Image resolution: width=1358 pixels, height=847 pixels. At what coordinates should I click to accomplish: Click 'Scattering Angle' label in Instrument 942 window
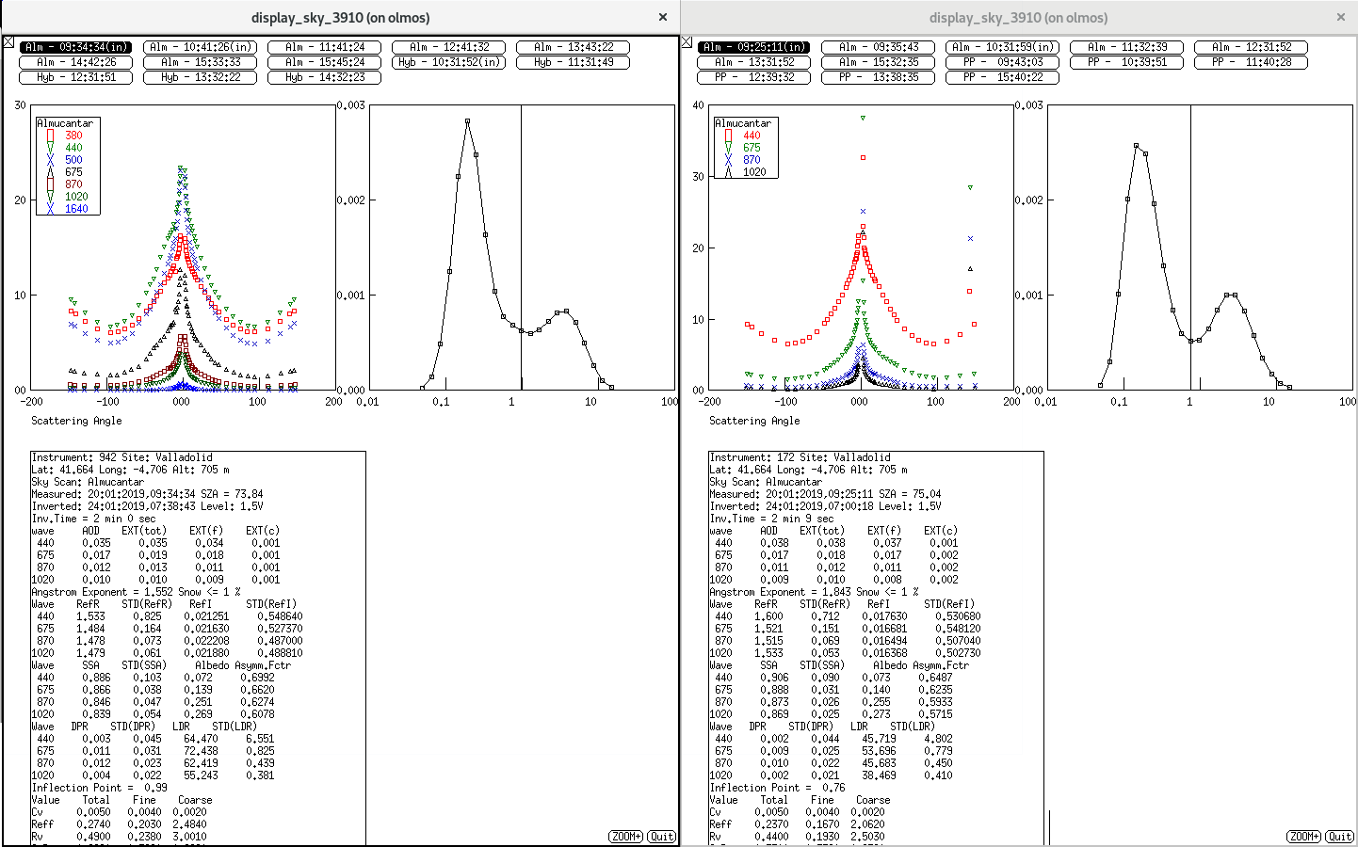(x=76, y=421)
